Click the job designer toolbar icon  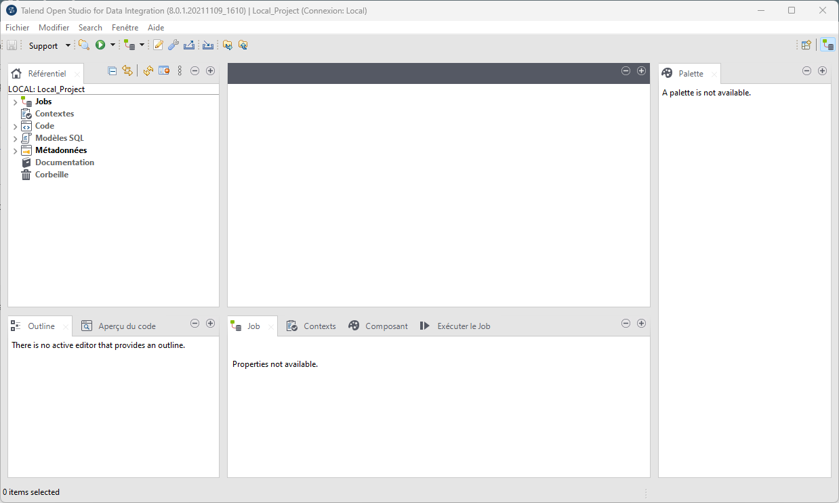tap(129, 45)
